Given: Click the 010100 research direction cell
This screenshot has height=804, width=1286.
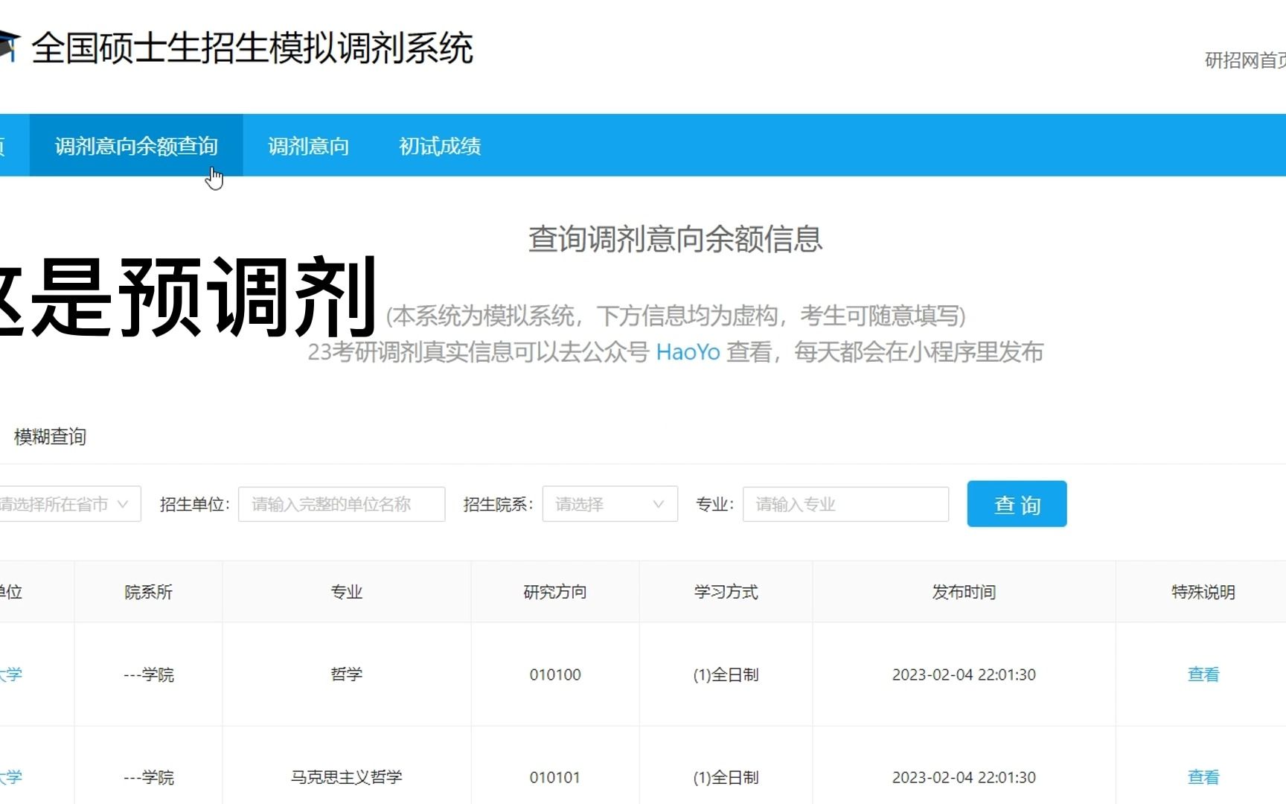Looking at the screenshot, I should click(555, 674).
